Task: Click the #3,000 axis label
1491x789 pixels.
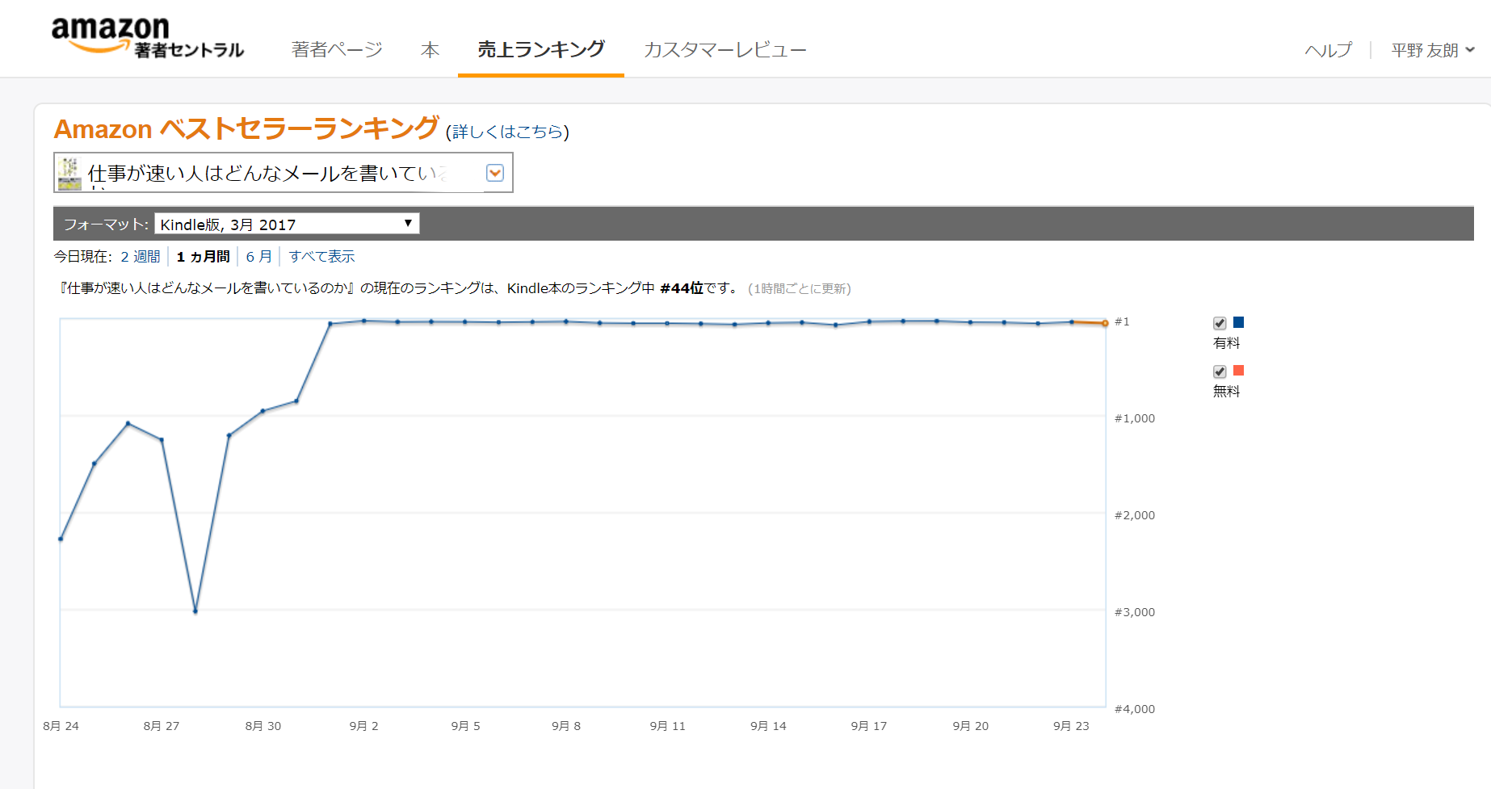Action: pyautogui.click(x=1135, y=612)
